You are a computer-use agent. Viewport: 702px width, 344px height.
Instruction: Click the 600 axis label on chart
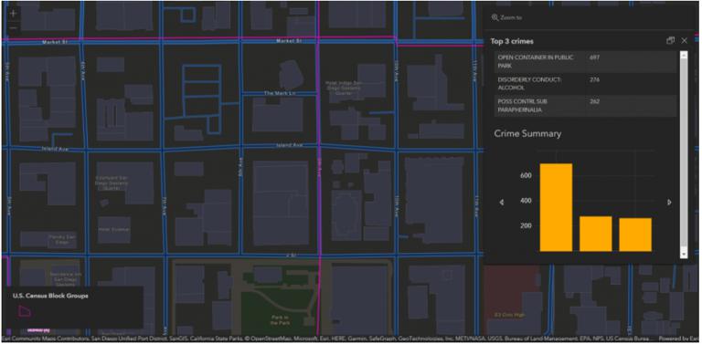(526, 175)
